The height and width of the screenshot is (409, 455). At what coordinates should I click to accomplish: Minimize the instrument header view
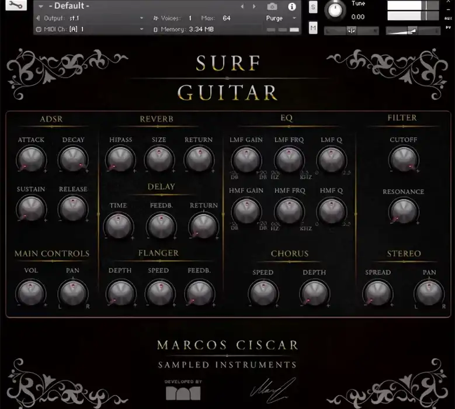coord(449,9)
